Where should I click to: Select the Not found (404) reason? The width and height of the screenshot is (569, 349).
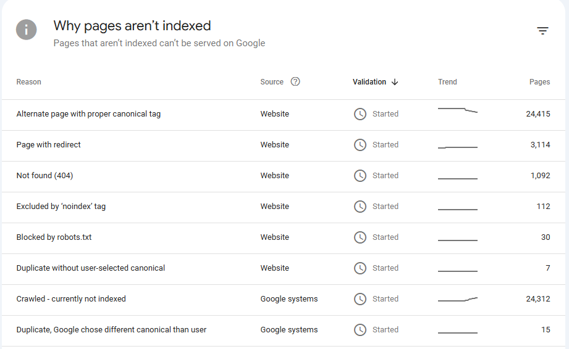[44, 176]
